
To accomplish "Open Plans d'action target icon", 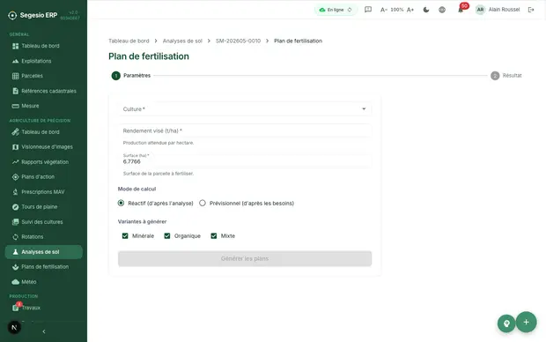I will (15, 177).
